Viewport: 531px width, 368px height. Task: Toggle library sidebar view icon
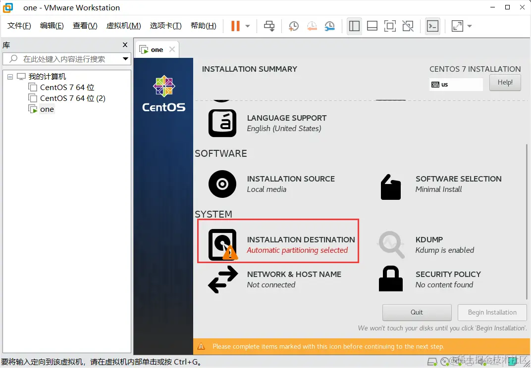(x=354, y=26)
